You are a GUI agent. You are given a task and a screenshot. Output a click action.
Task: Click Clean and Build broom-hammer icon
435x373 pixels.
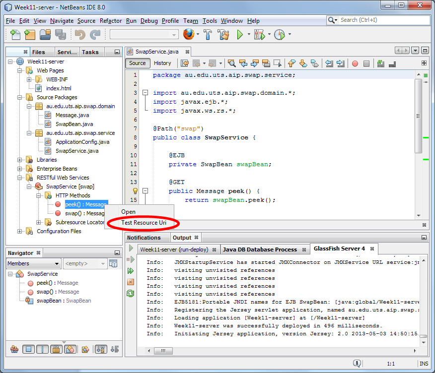(x=223, y=35)
